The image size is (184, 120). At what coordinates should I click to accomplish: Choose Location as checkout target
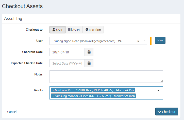click(x=93, y=30)
